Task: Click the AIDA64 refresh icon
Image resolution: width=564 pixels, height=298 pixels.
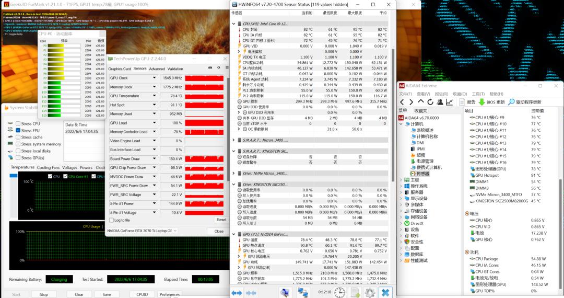Action: 430,102
